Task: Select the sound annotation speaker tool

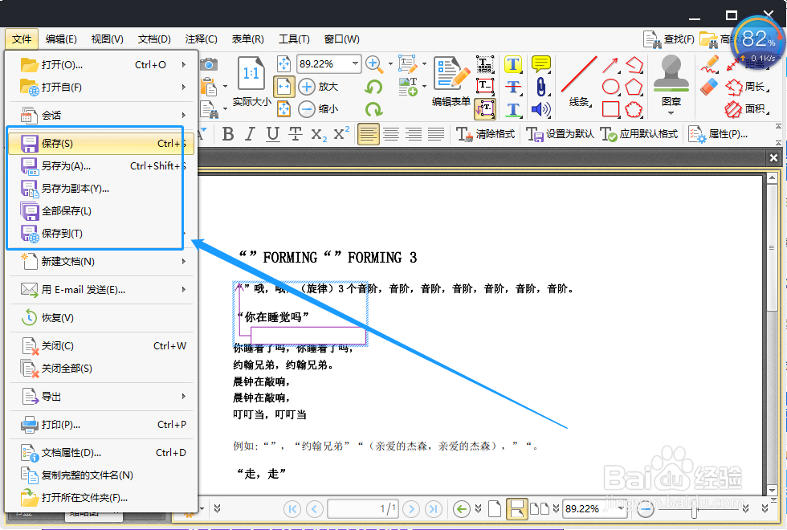Action: point(540,109)
